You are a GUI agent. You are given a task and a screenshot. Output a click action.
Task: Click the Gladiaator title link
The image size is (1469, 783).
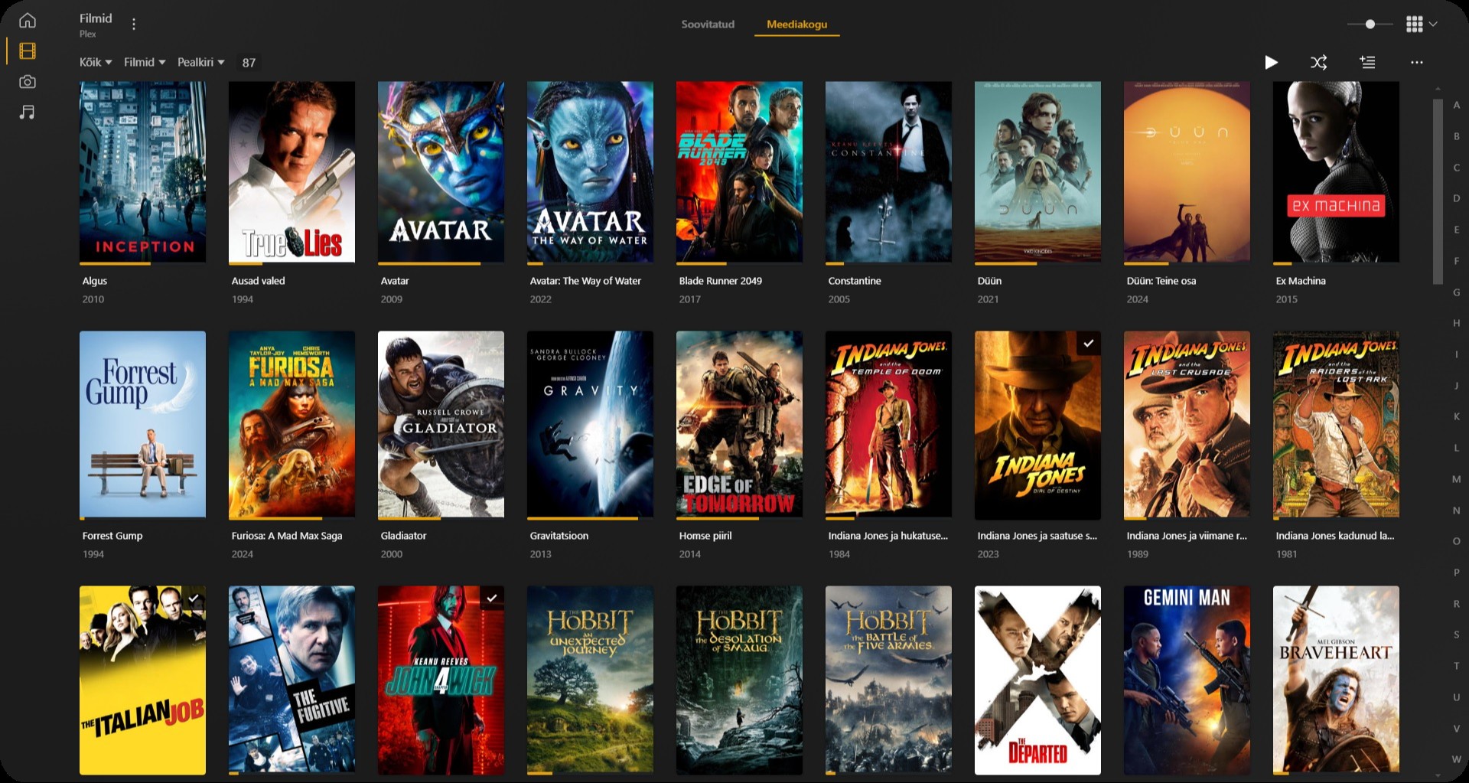pos(403,536)
